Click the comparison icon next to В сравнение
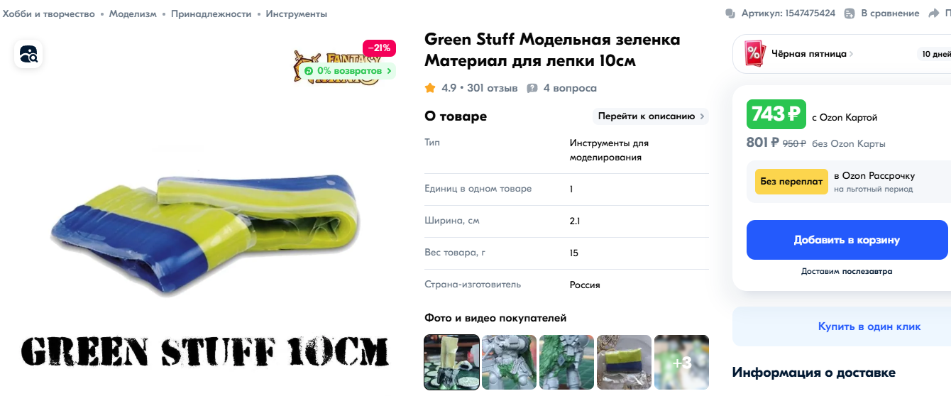Image resolution: width=951 pixels, height=396 pixels. click(x=850, y=13)
